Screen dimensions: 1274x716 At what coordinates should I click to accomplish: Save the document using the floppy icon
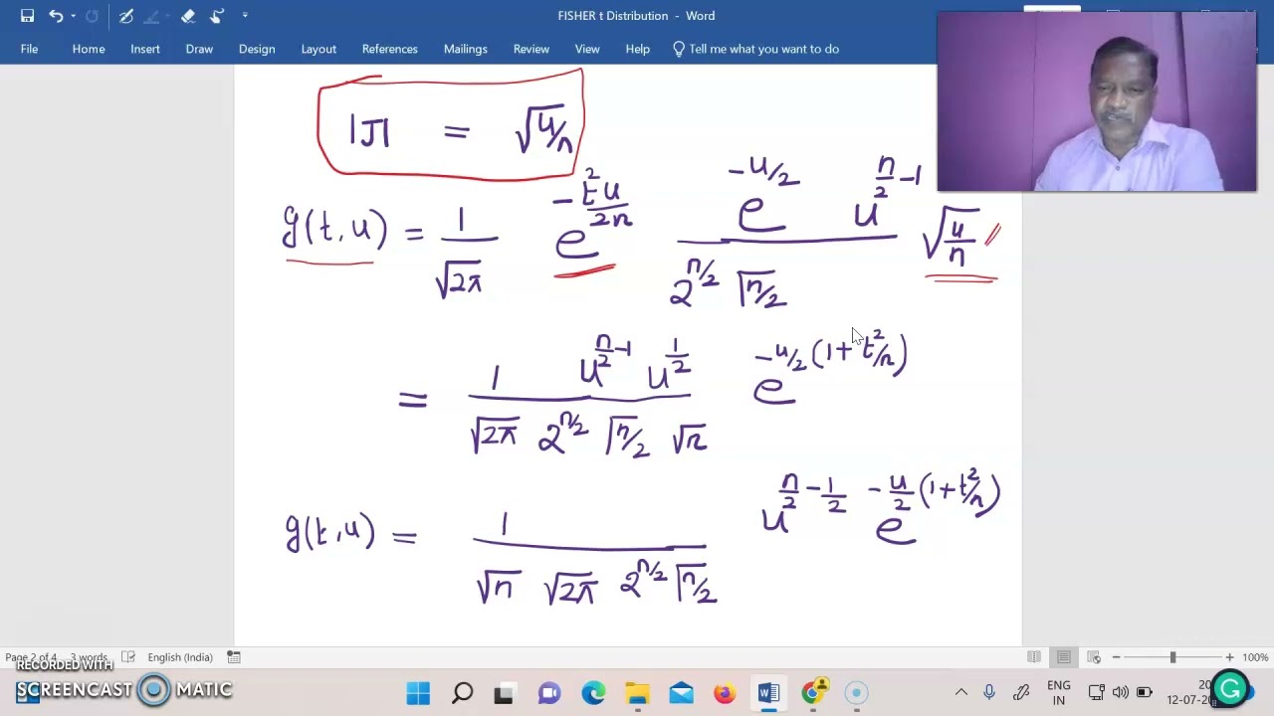(x=28, y=16)
